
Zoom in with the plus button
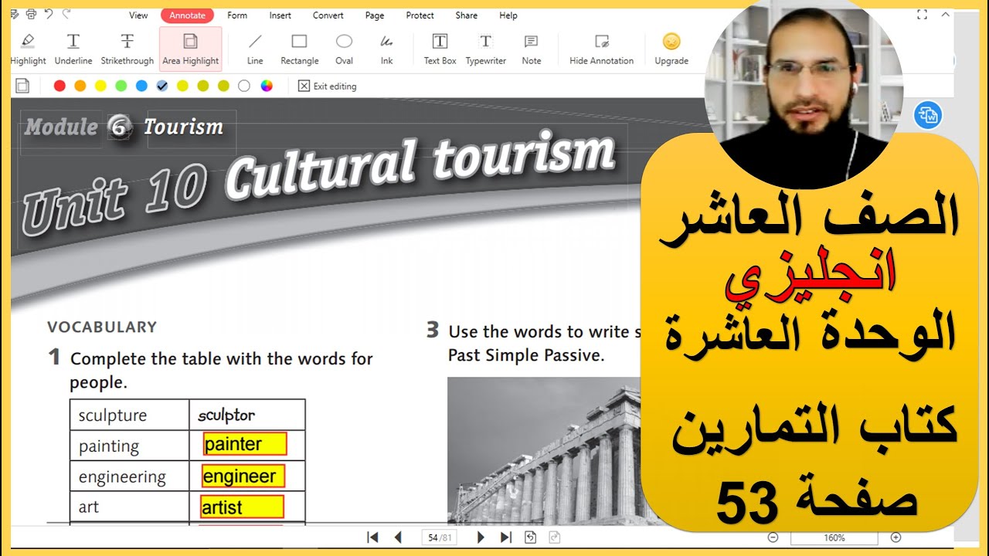[896, 537]
